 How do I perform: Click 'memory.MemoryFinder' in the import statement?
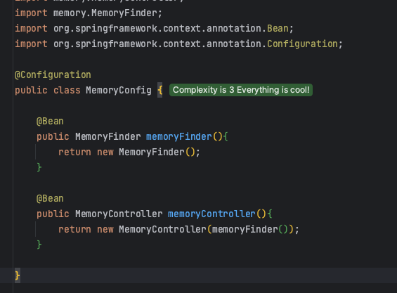coord(105,13)
